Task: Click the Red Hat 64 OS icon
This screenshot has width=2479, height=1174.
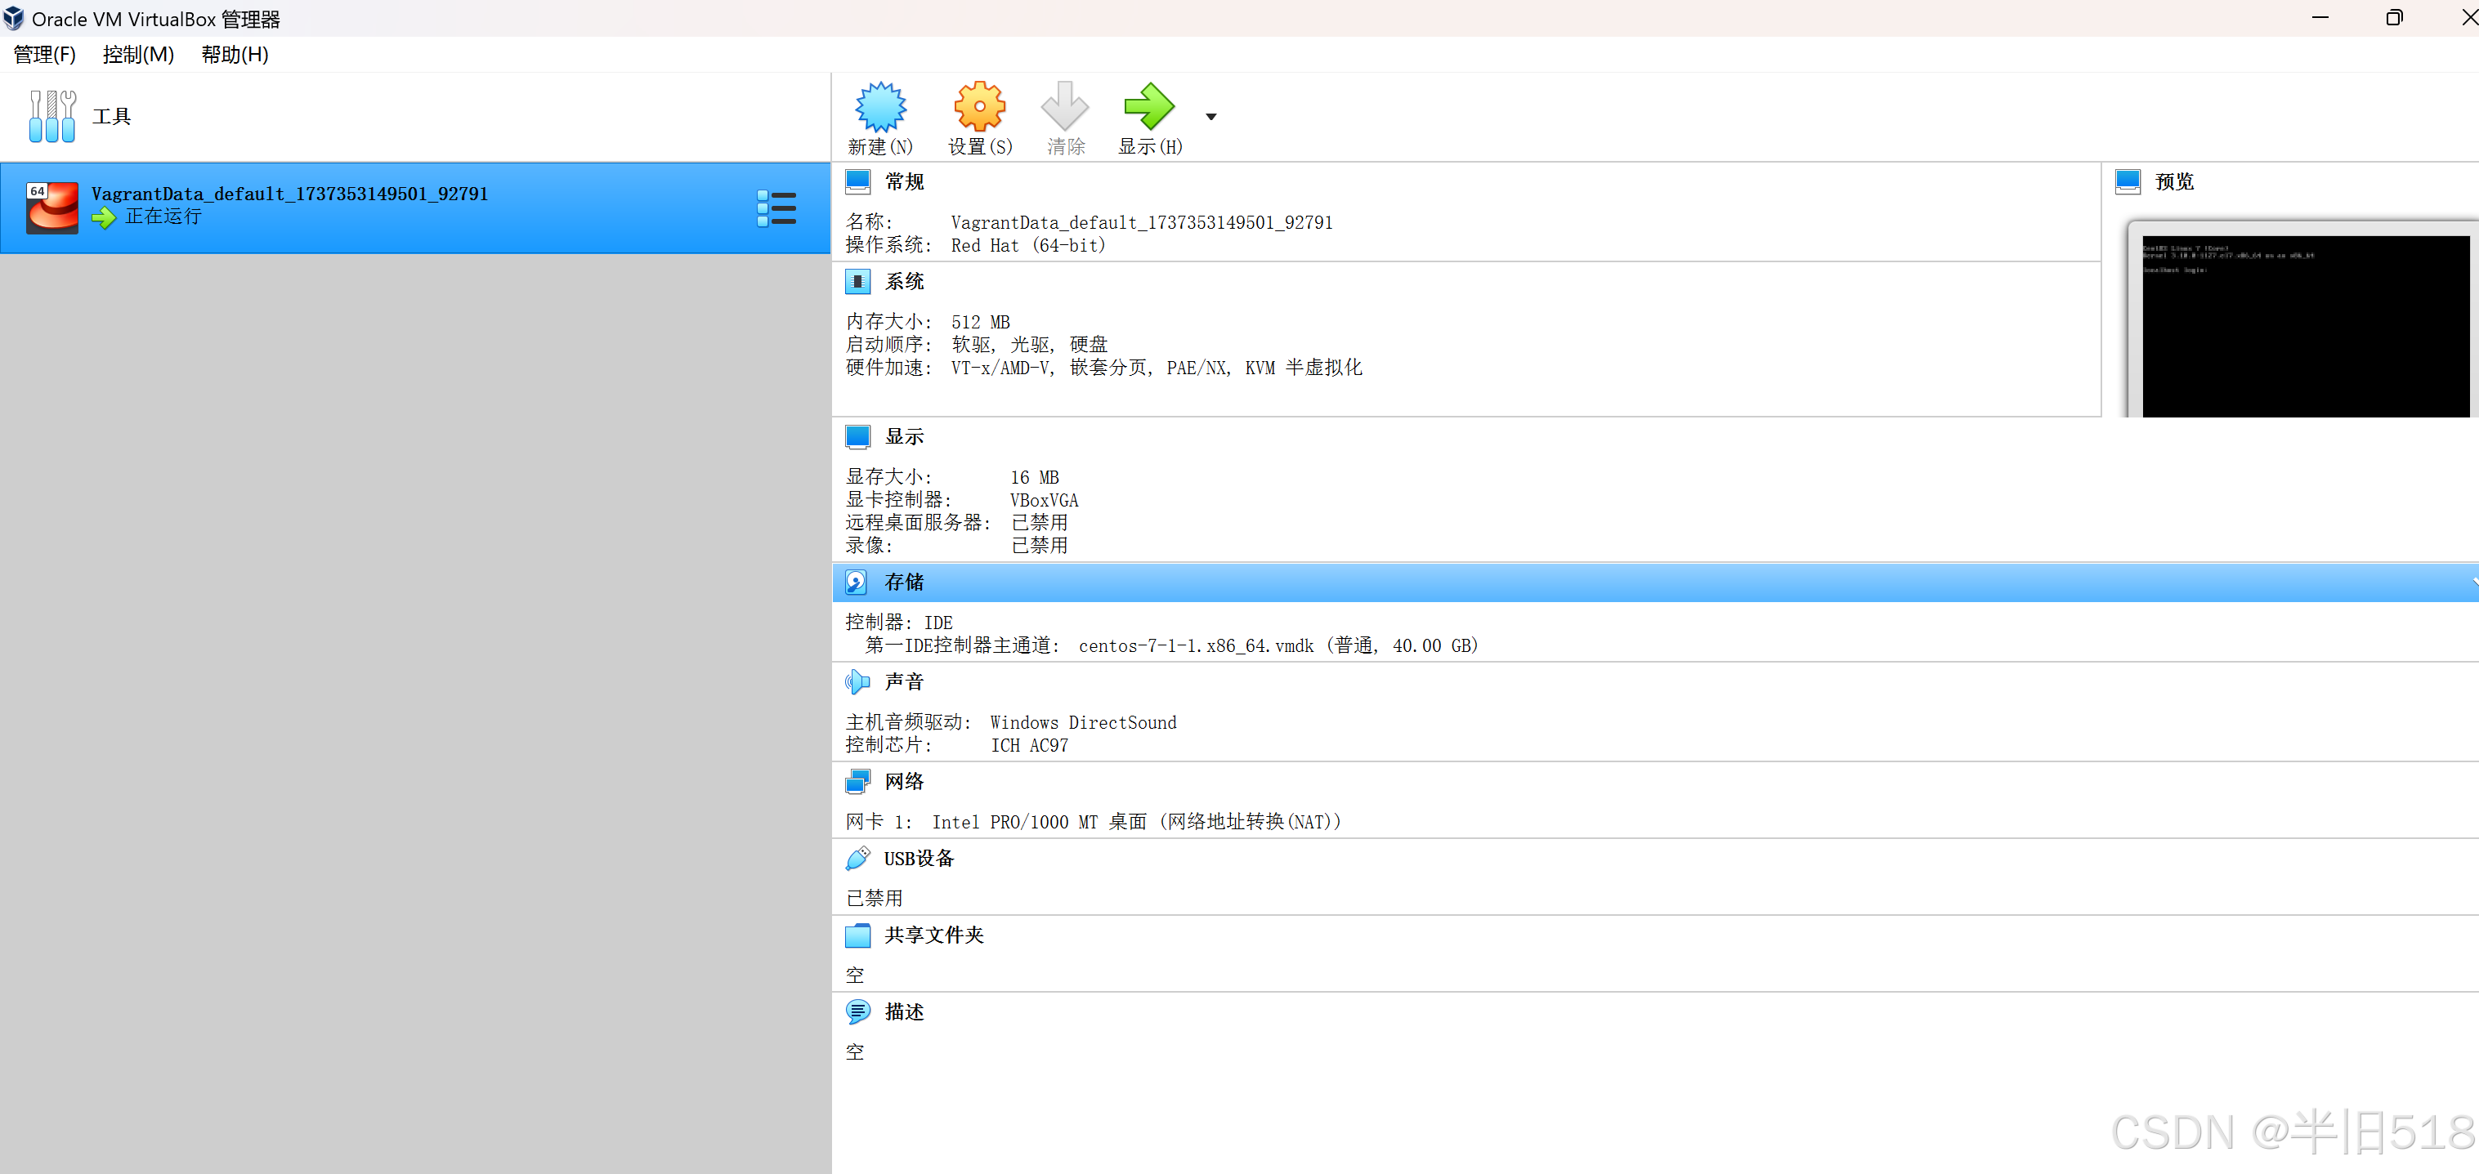Action: 52,208
